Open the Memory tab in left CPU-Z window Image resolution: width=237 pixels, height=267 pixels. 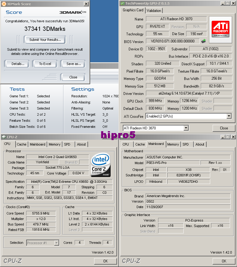tap(55, 144)
